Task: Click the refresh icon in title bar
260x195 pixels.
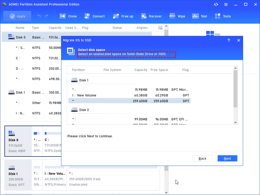Action: 216,4
